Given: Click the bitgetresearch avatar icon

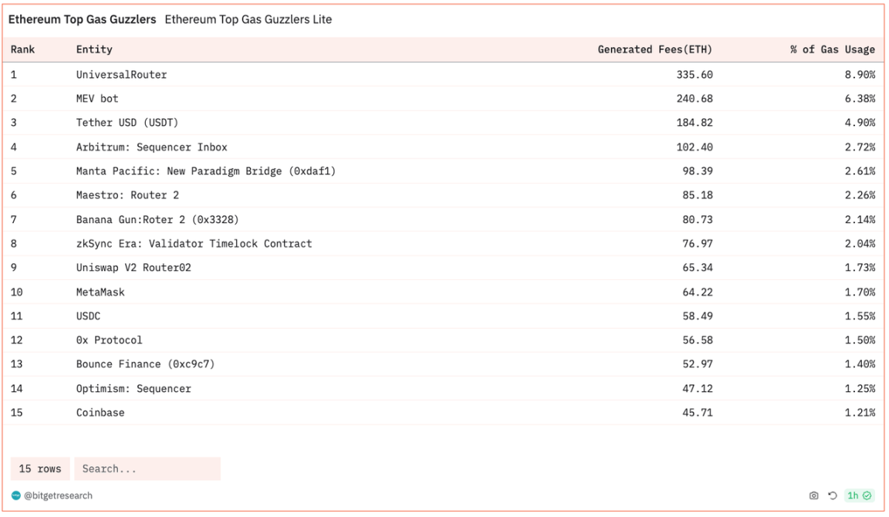Looking at the screenshot, I should point(16,495).
